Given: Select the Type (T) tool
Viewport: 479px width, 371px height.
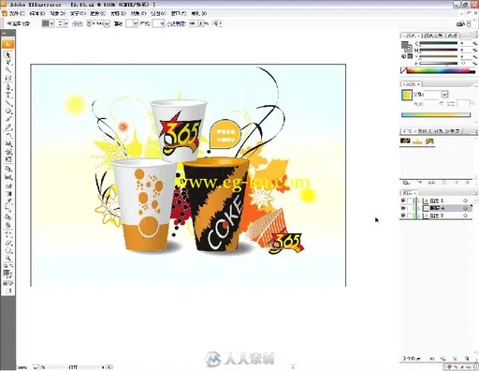Looking at the screenshot, I should [8, 95].
